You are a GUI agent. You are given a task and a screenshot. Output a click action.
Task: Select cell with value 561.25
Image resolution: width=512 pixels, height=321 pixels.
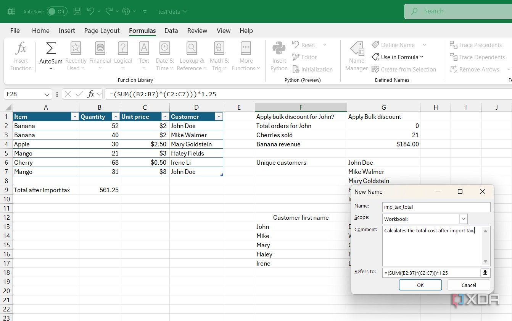[x=100, y=190]
